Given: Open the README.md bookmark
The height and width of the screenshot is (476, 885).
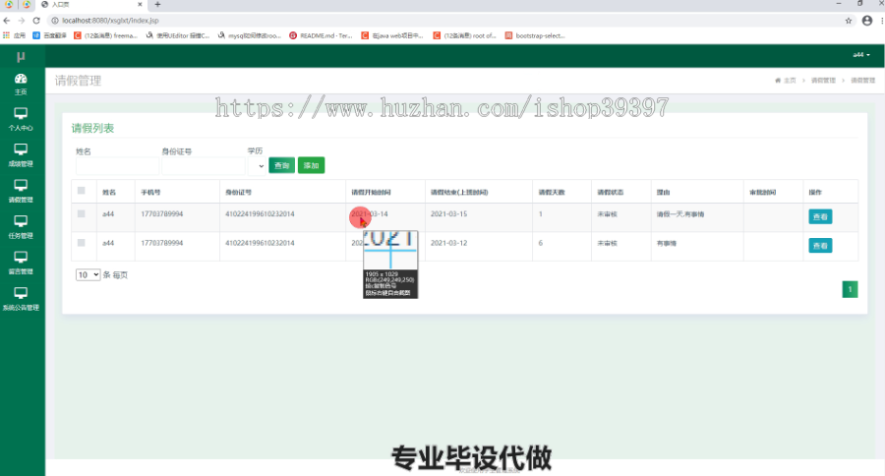Looking at the screenshot, I should pos(321,35).
